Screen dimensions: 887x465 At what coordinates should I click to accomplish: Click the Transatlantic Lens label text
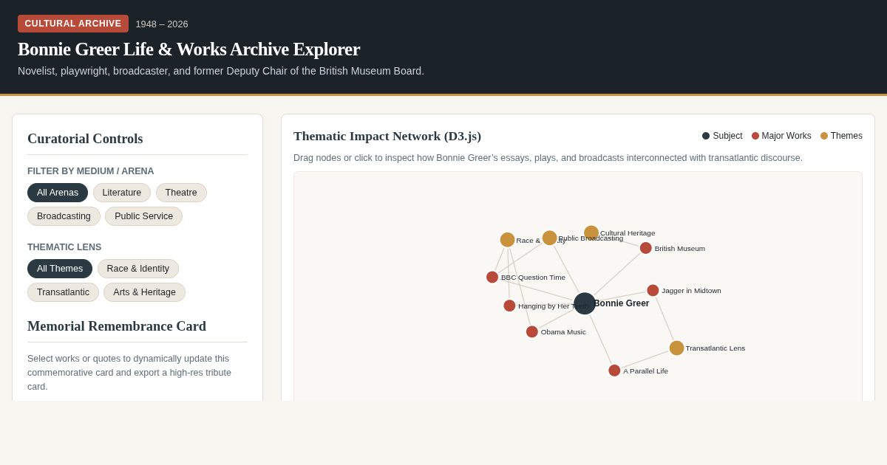[716, 348]
